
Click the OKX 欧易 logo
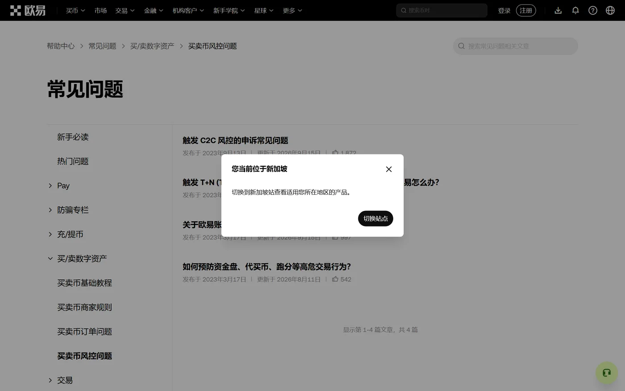[x=28, y=10]
